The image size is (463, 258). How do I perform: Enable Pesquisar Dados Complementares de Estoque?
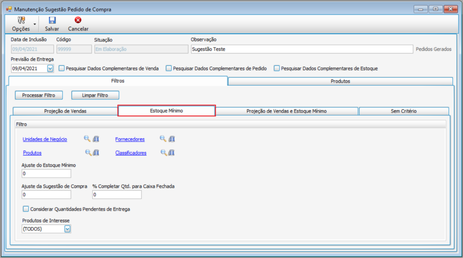click(276, 68)
